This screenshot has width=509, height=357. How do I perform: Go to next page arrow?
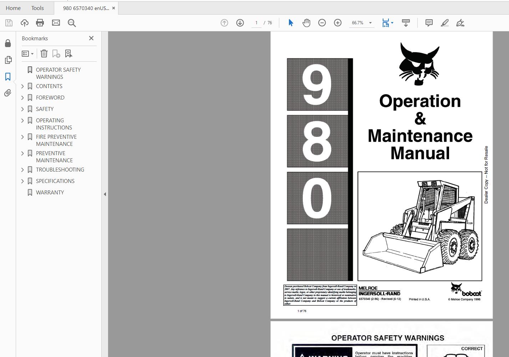240,23
